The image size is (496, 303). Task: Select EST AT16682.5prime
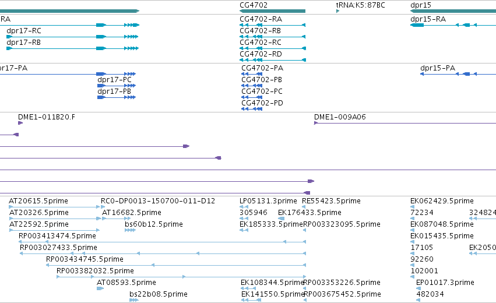[132, 213]
